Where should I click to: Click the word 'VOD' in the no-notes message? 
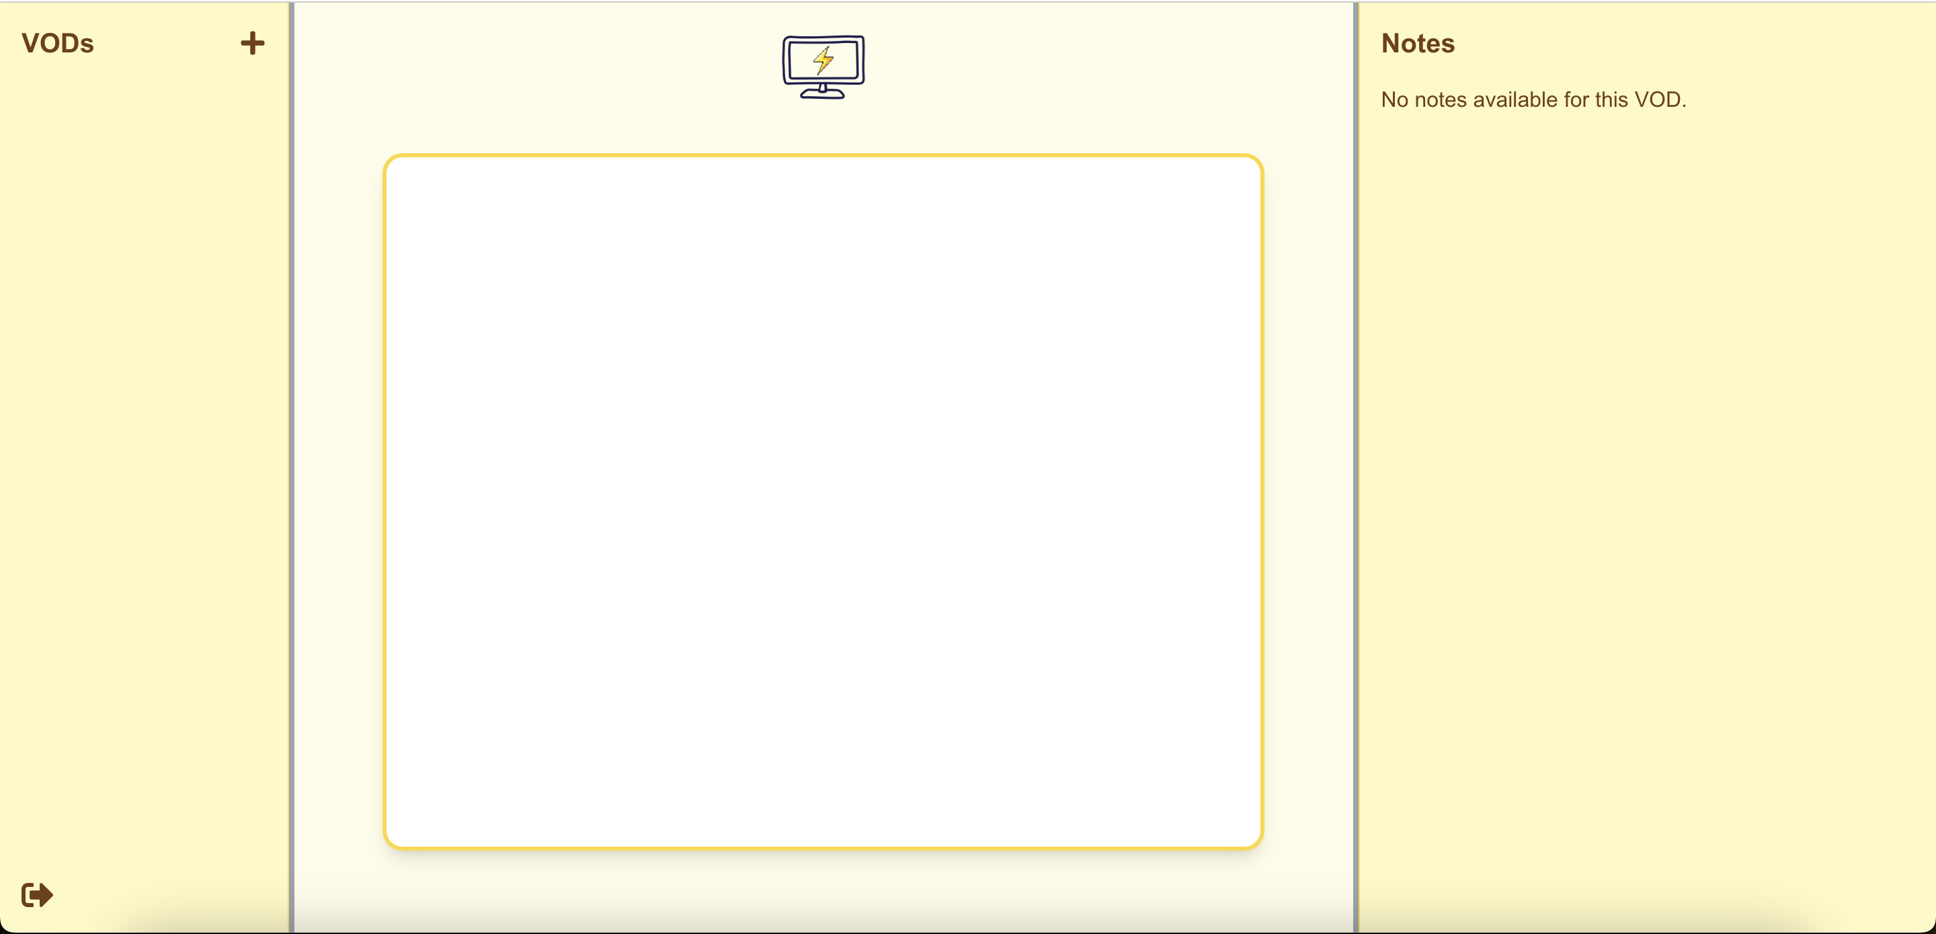(x=1658, y=99)
